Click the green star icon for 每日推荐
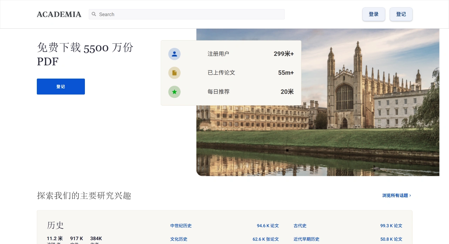Viewport: 449px width, 244px height. [174, 92]
